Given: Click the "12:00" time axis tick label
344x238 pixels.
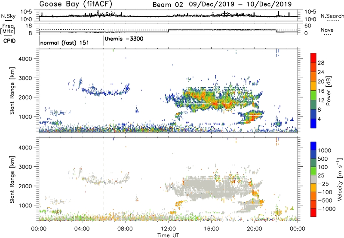Looking at the screenshot, I should coord(168,229).
